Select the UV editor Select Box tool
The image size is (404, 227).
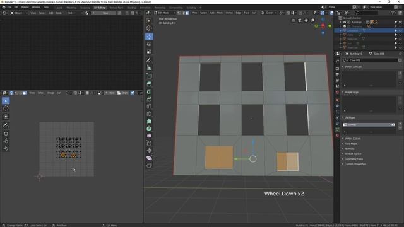(6, 101)
